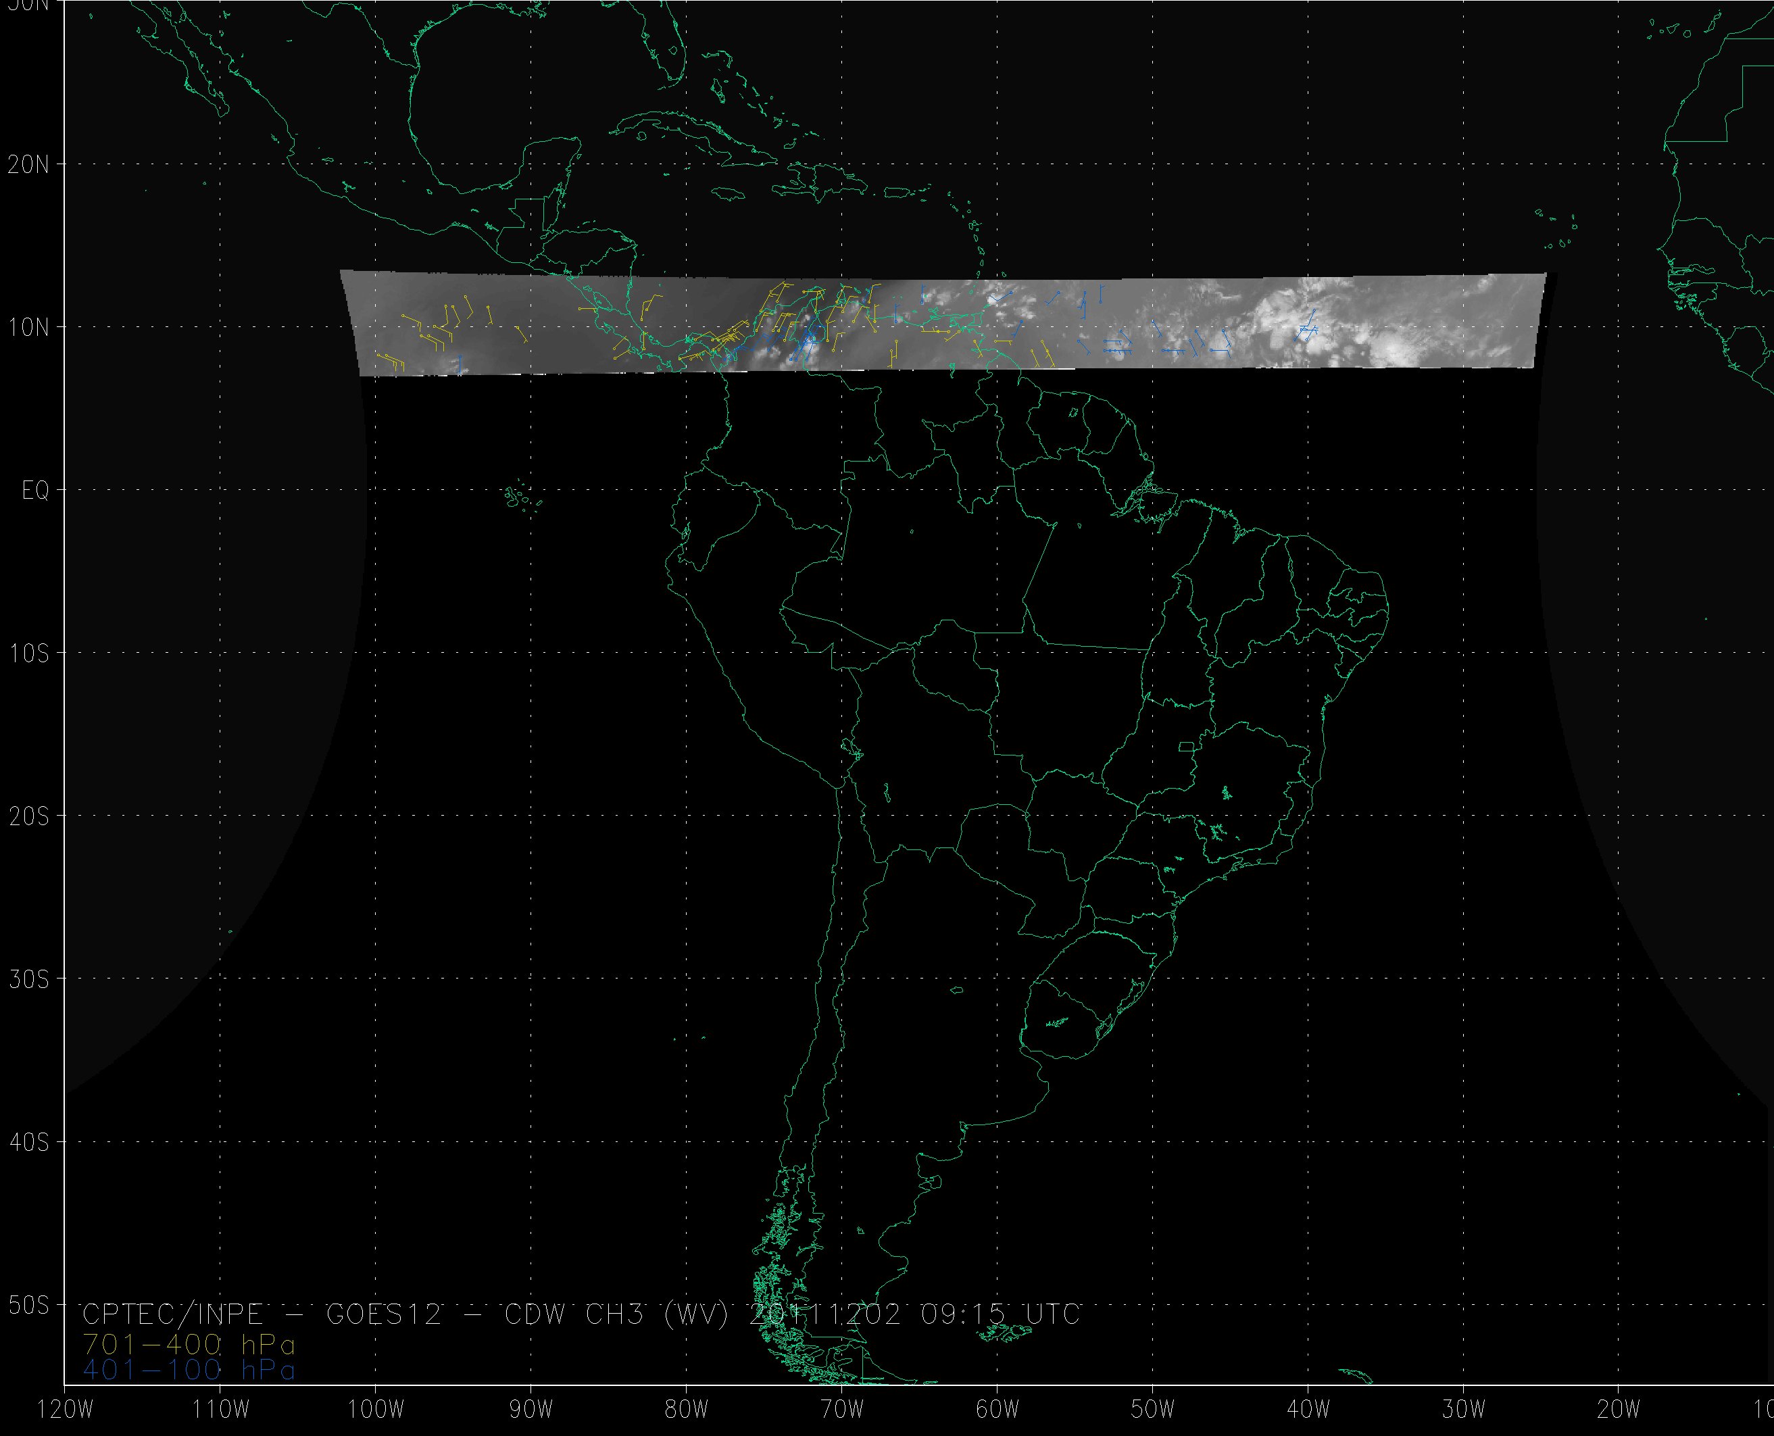The height and width of the screenshot is (1436, 1774).
Task: Click the blue 401-100 hPa legend label
Action: pos(189,1370)
